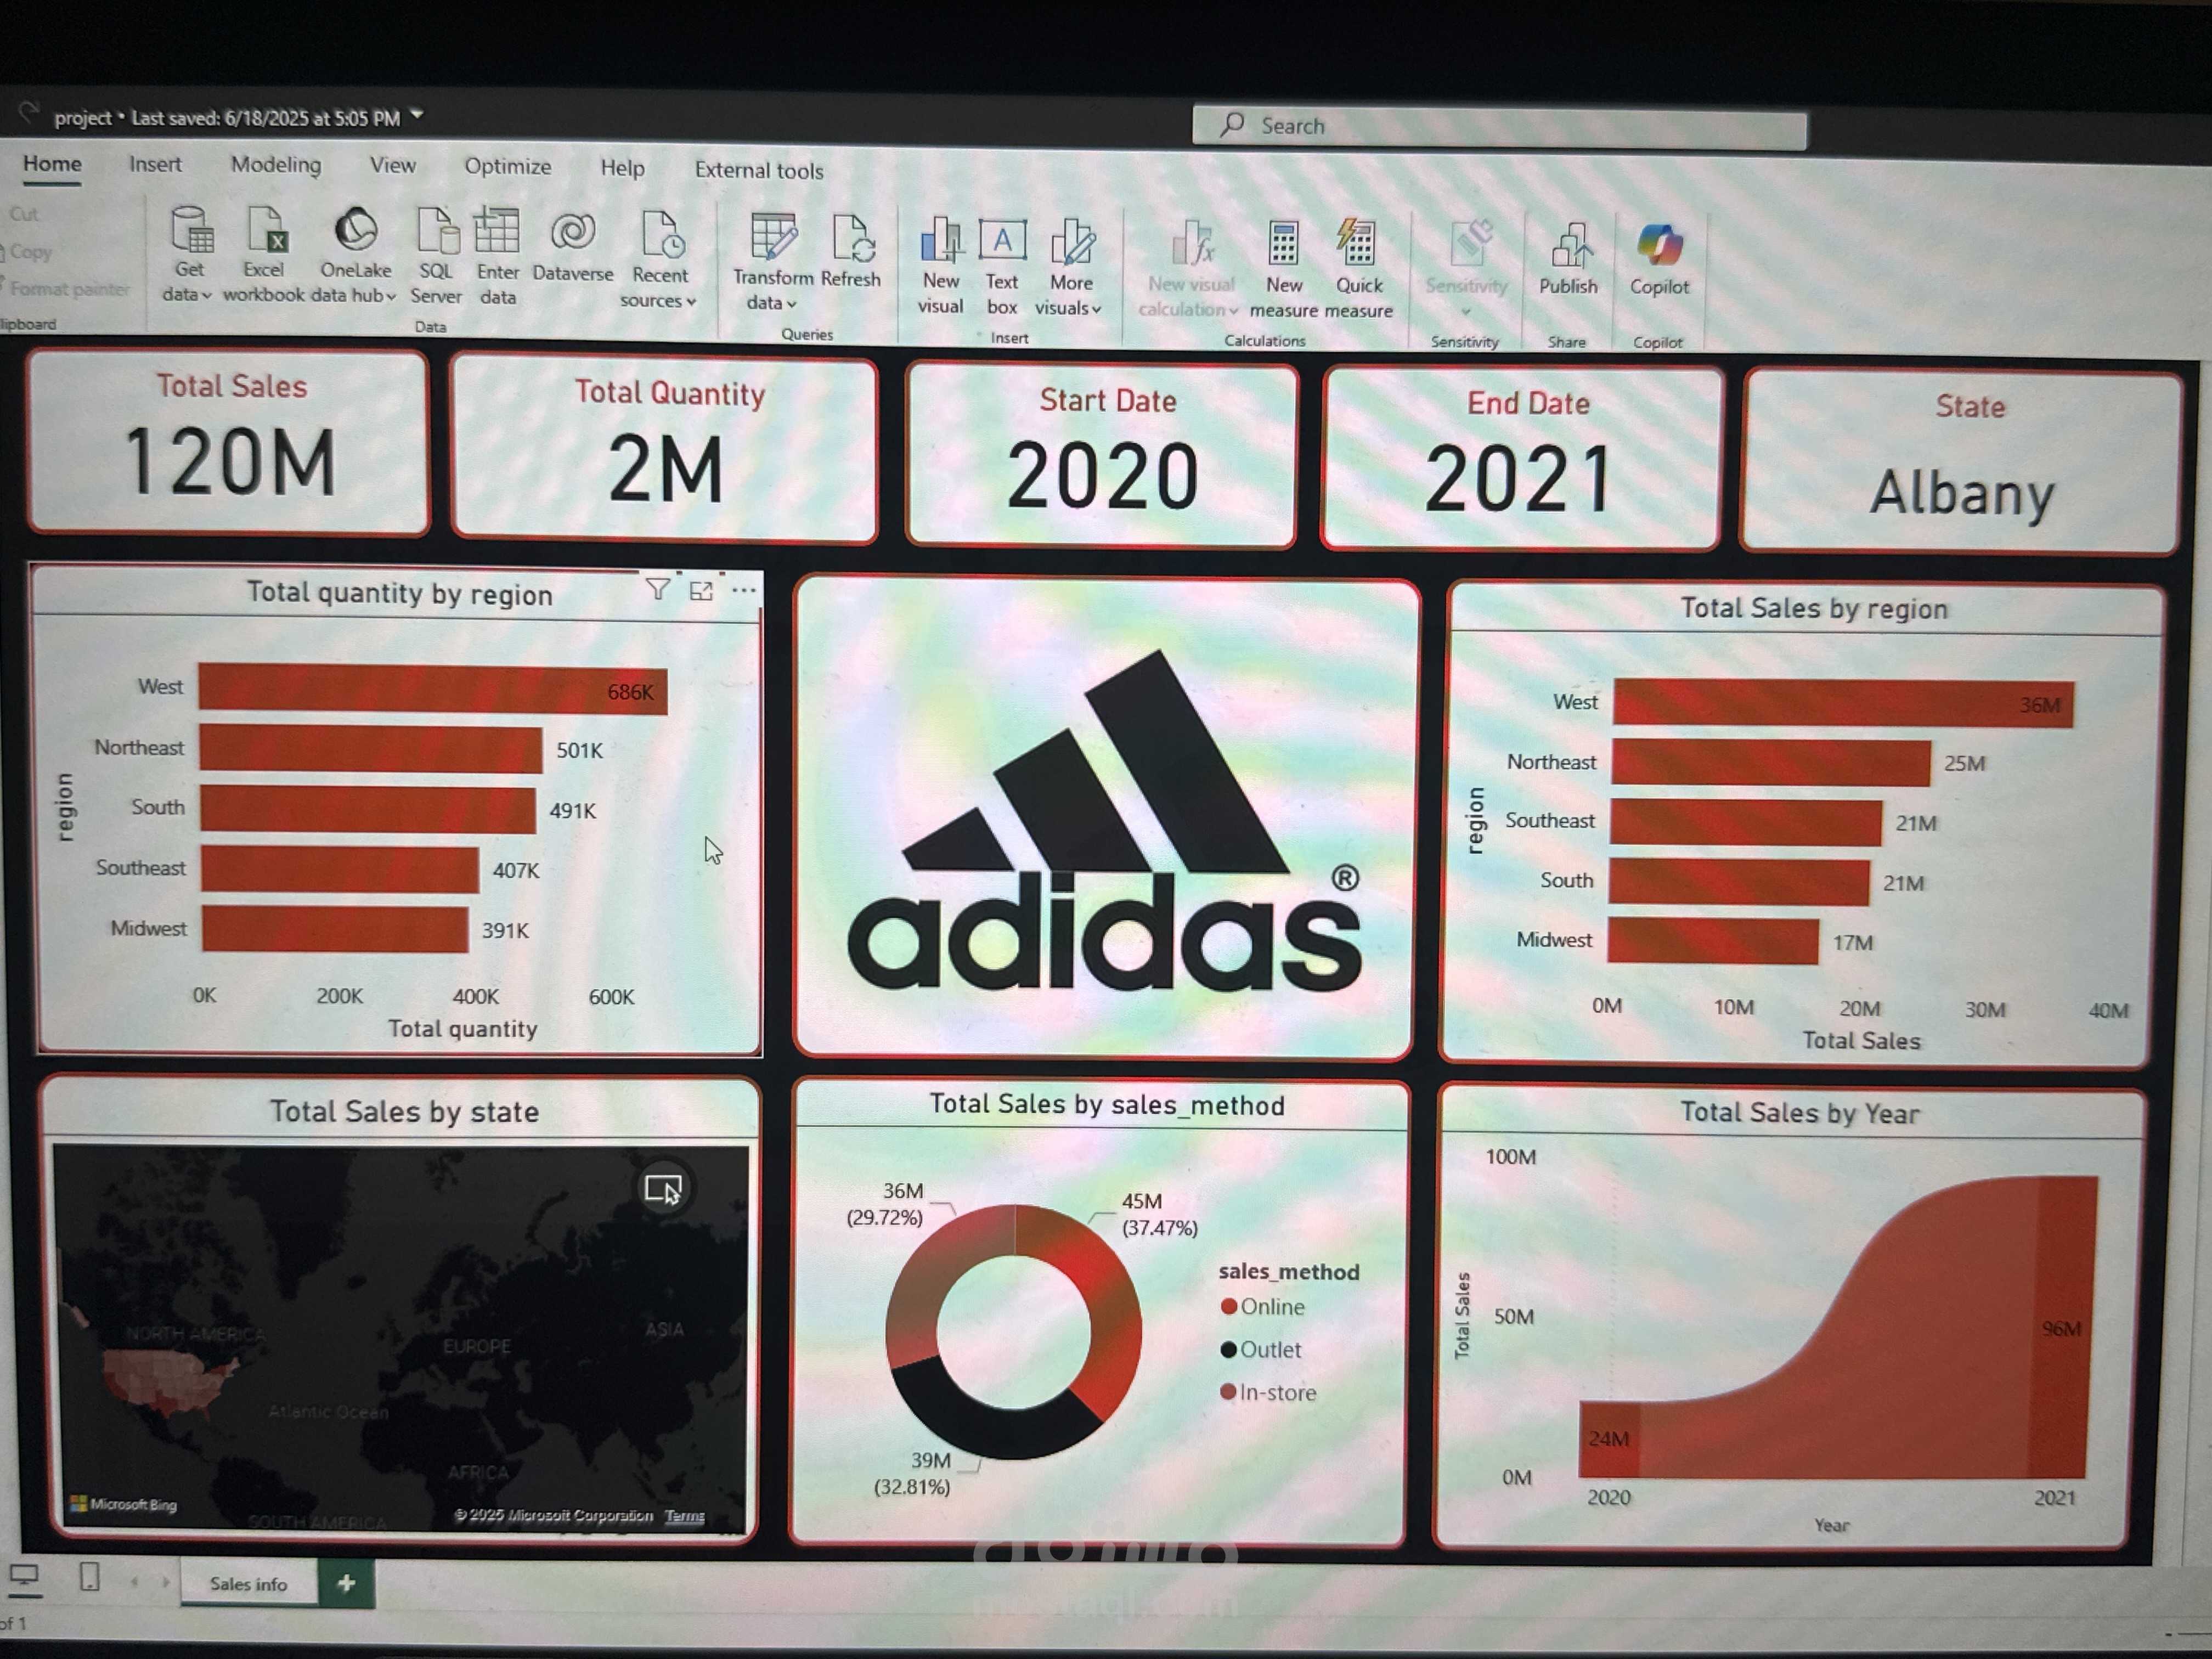Switch to desktop layout view
The width and height of the screenshot is (2212, 1659).
point(24,1578)
